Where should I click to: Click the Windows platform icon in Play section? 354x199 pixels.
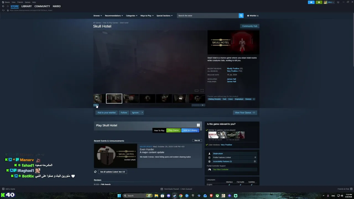[198, 125]
